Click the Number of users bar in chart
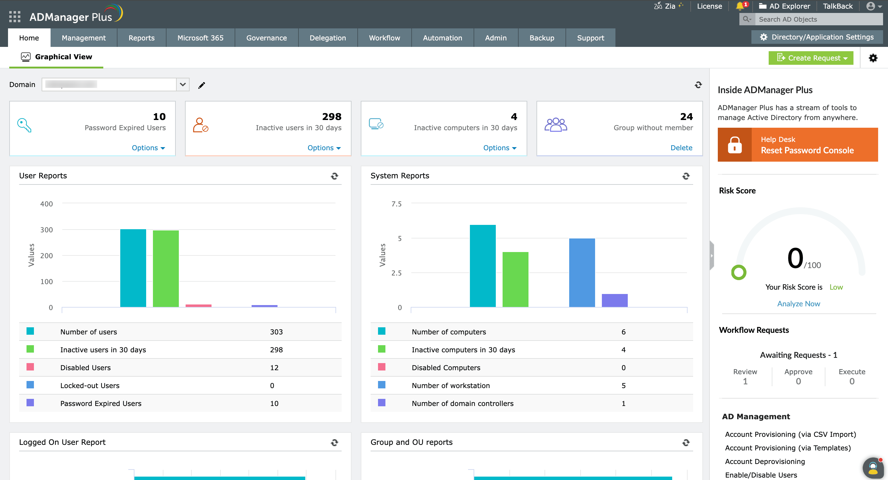Image resolution: width=888 pixels, height=480 pixels. [133, 268]
